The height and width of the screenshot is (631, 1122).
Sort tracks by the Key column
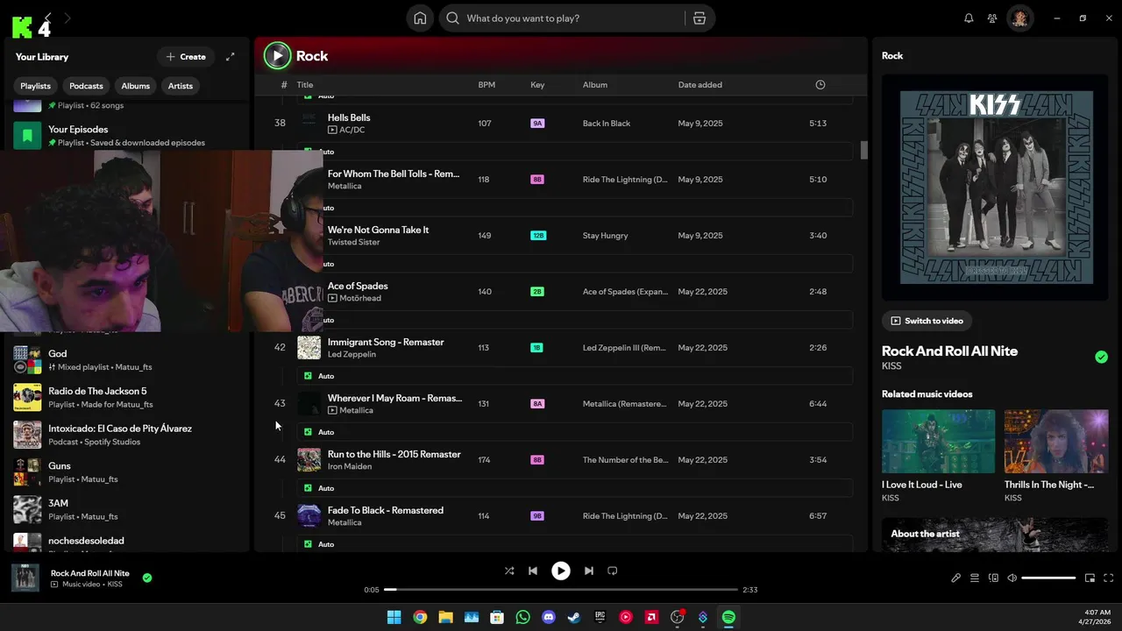point(537,85)
